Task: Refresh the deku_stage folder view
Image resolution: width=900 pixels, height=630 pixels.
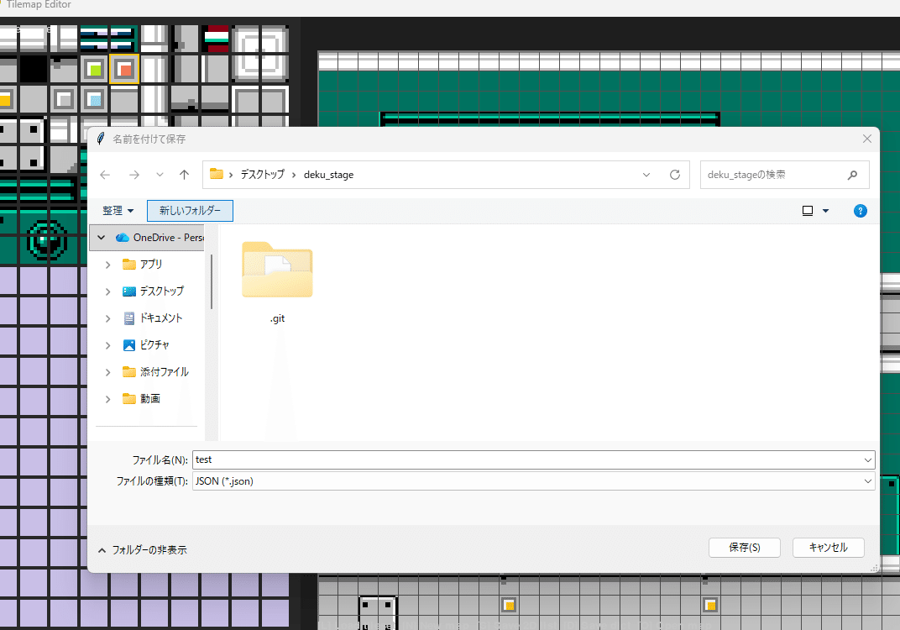Action: [675, 175]
